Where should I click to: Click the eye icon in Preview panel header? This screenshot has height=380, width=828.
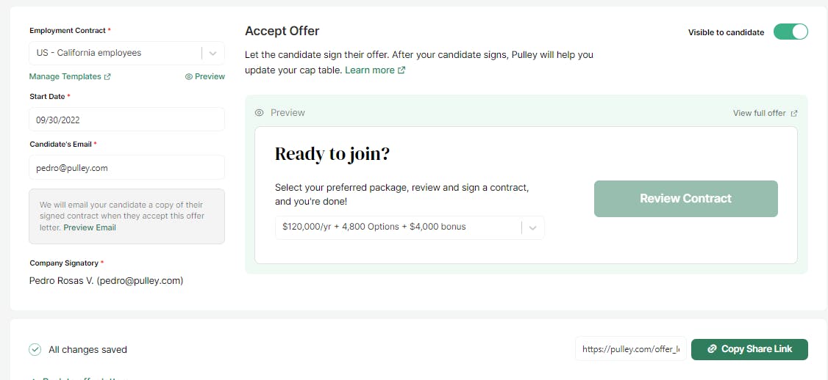coord(259,113)
